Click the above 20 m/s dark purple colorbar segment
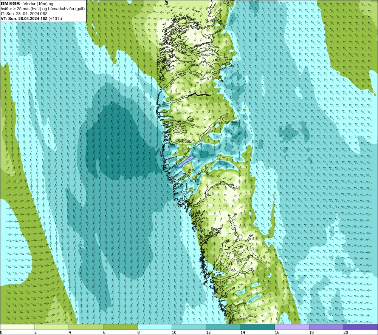The height and width of the screenshot is (335, 378). 361,327
